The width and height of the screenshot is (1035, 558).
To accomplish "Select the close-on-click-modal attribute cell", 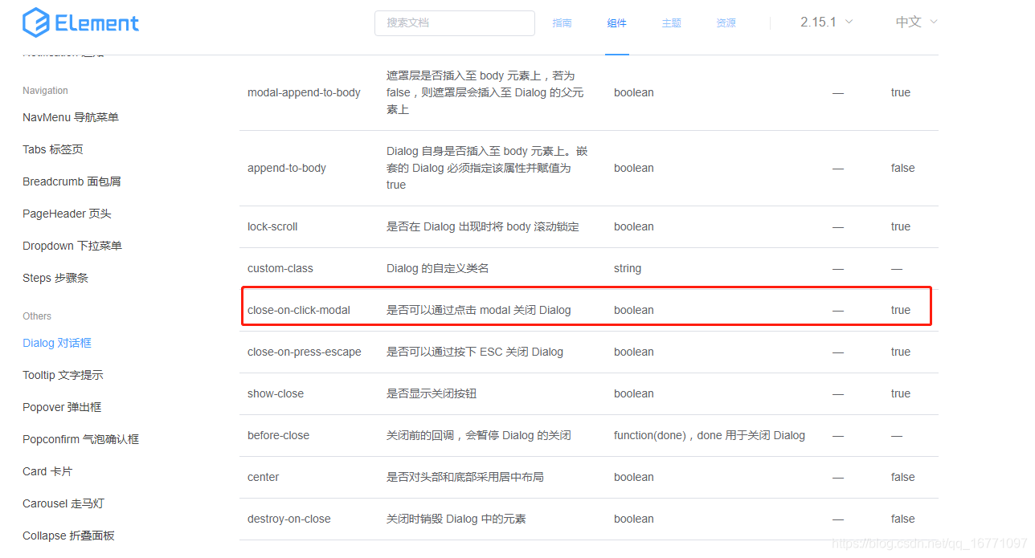I will pos(299,310).
